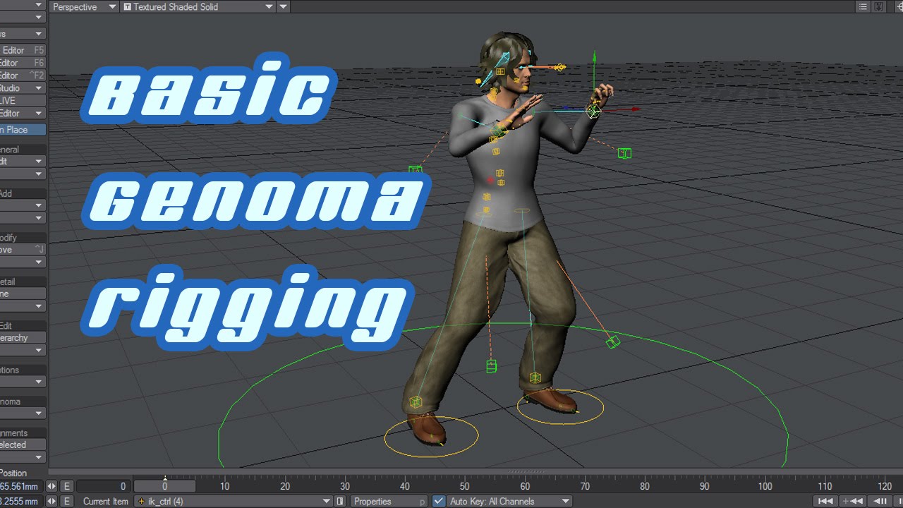
Task: Click arrows spinner beside the 65.561mm field
Action: [51, 486]
